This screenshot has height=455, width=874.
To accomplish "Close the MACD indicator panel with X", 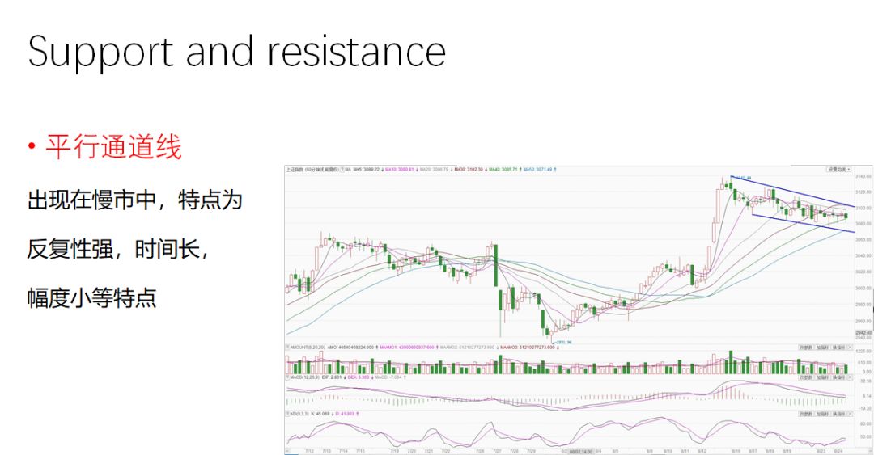I will click(x=850, y=377).
